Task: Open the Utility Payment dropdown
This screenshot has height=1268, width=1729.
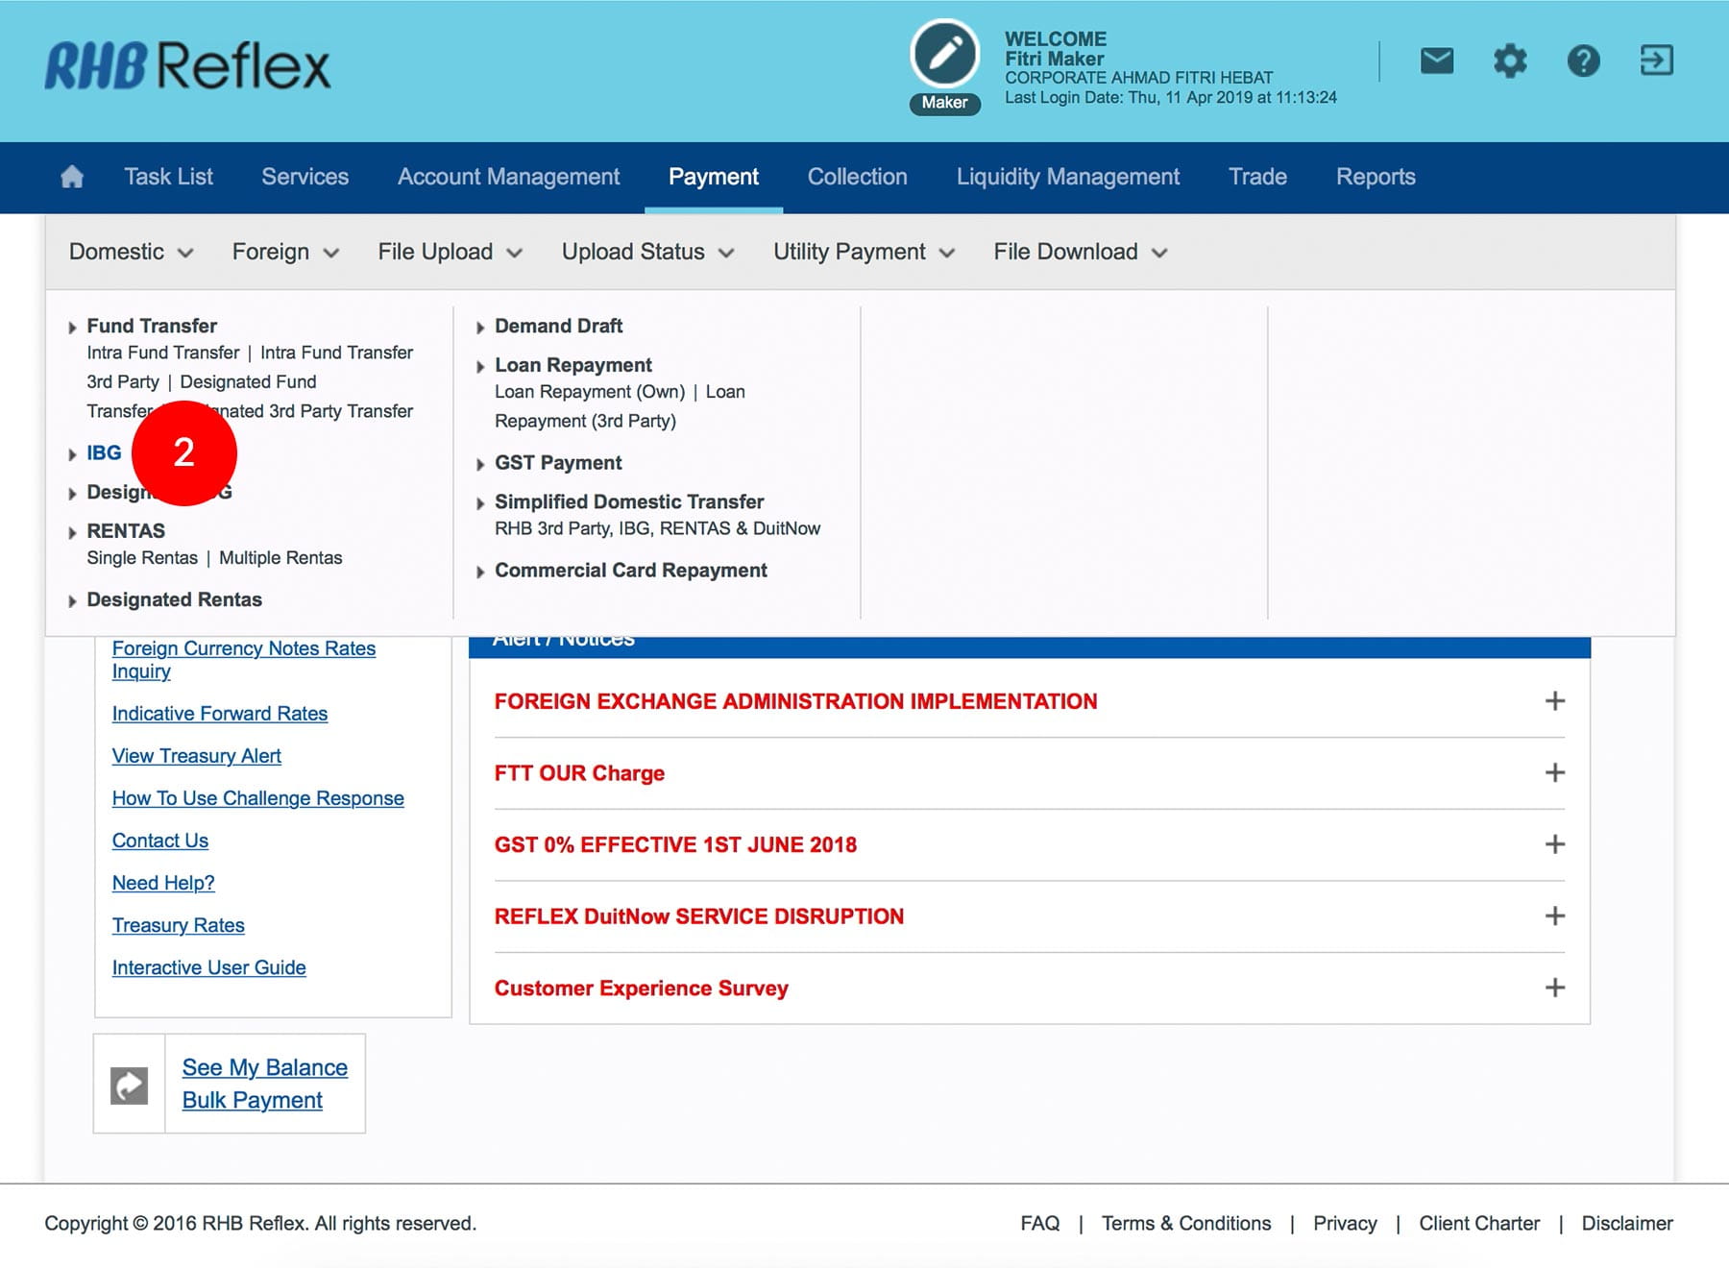Action: point(864,252)
